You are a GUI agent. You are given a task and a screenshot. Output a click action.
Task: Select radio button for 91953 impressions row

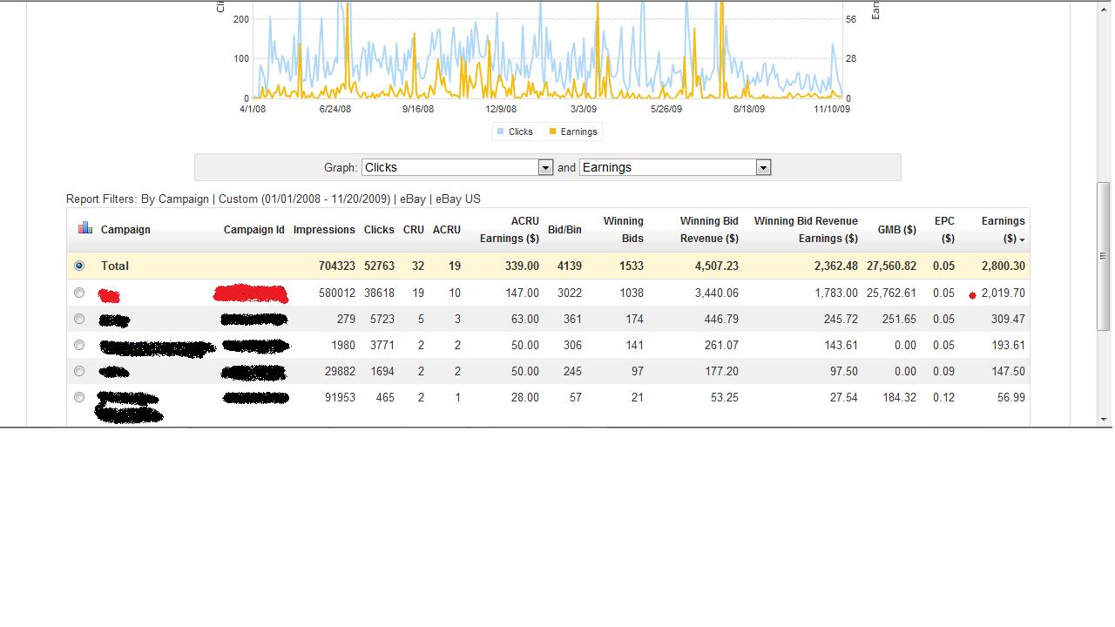point(79,397)
